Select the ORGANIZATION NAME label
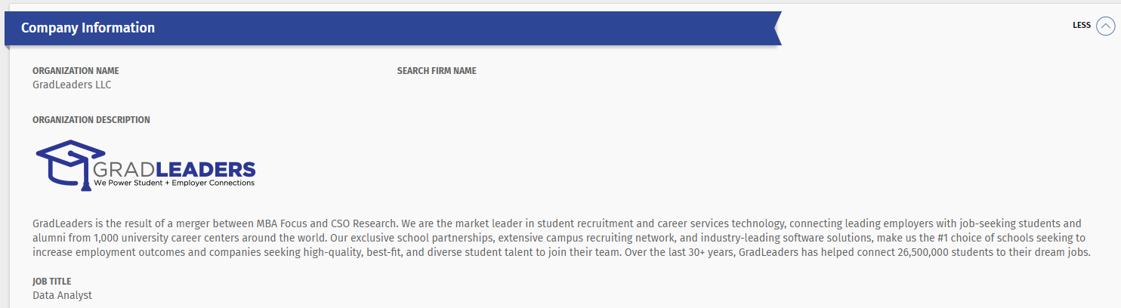 76,71
